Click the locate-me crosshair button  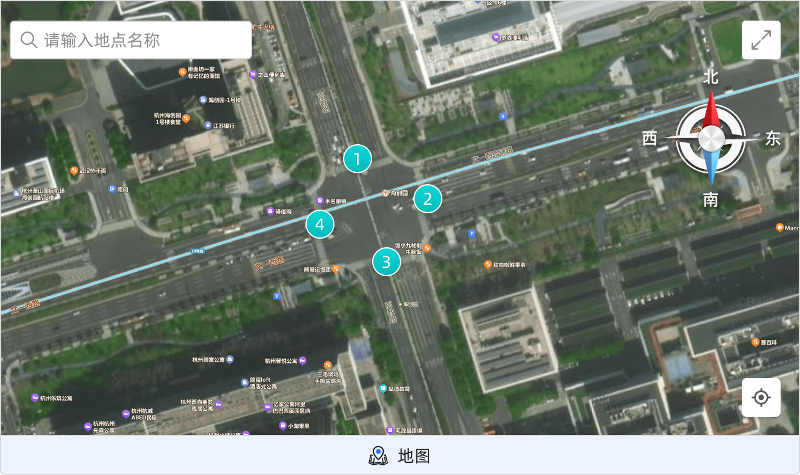[761, 397]
